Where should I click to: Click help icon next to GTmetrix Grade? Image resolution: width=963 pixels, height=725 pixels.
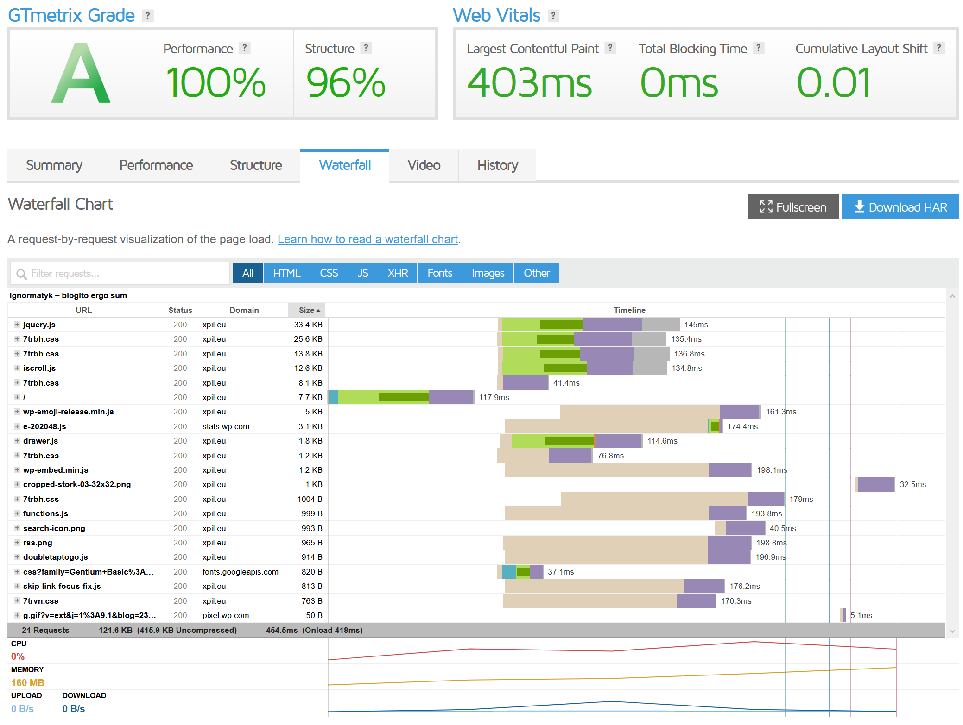click(x=147, y=16)
